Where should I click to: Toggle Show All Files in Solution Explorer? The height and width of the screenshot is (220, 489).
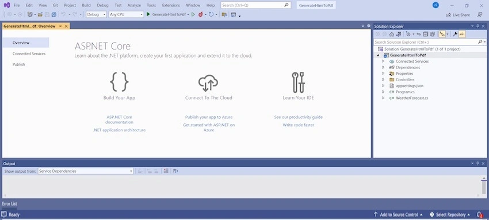433,35
